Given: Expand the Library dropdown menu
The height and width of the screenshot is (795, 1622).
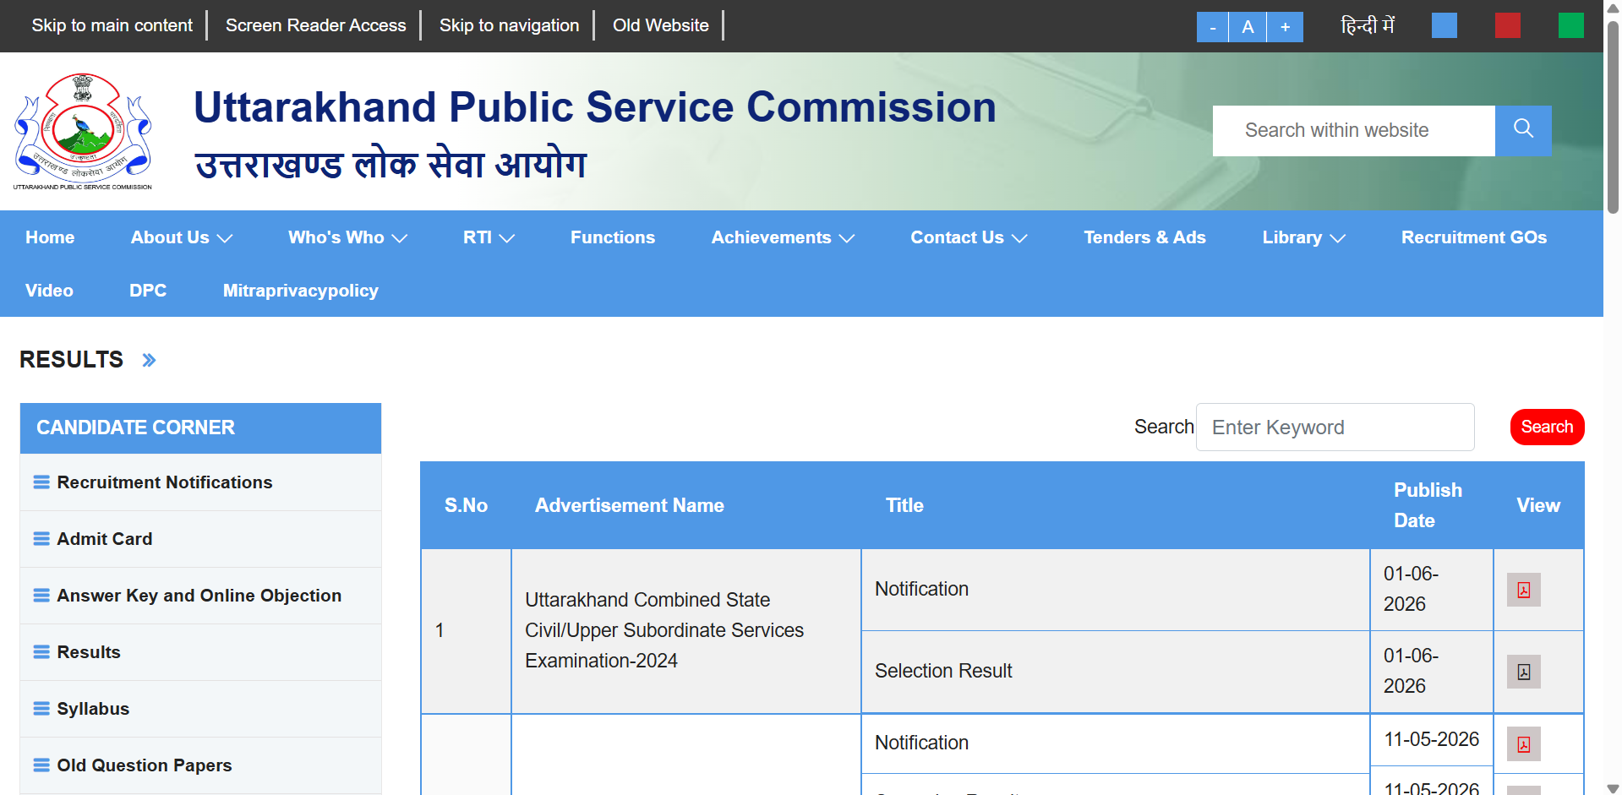Looking at the screenshot, I should (x=1303, y=237).
